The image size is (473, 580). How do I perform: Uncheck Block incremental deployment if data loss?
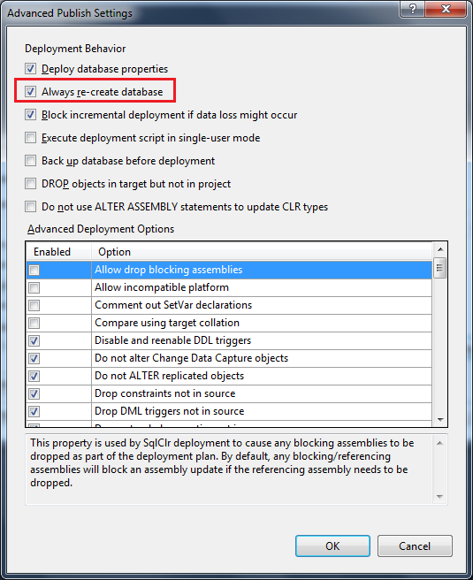30,115
